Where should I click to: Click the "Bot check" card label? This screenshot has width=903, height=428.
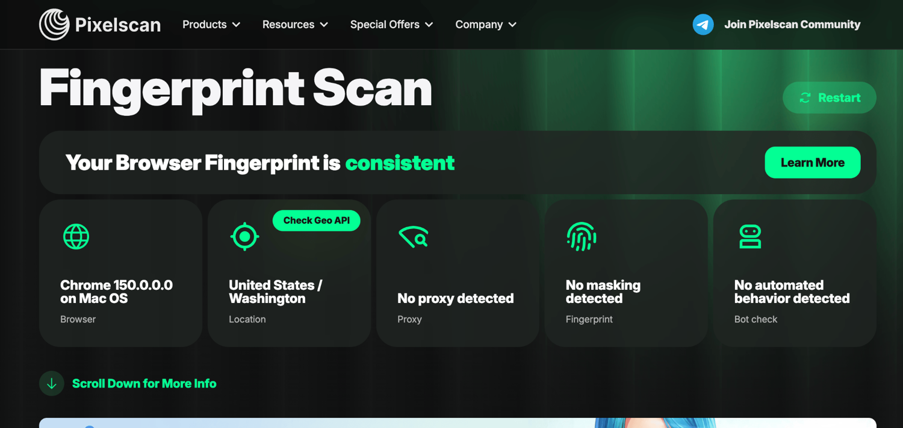pyautogui.click(x=756, y=319)
